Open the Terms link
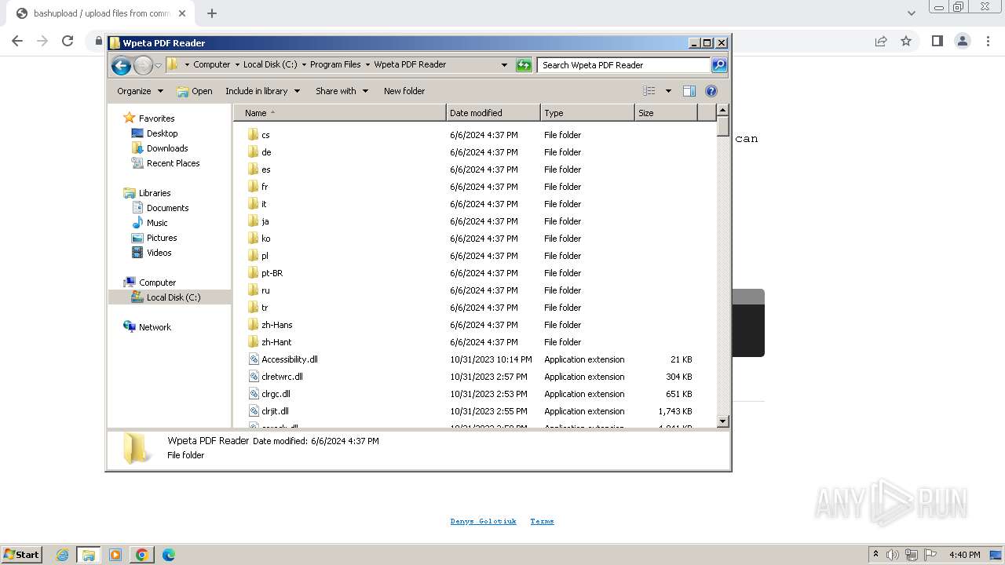The image size is (1005, 565). point(542,521)
